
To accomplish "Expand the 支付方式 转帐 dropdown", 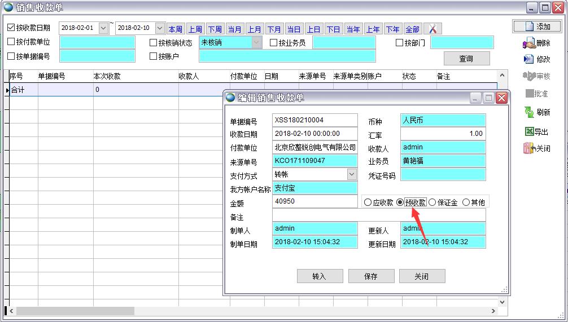I will pyautogui.click(x=352, y=175).
